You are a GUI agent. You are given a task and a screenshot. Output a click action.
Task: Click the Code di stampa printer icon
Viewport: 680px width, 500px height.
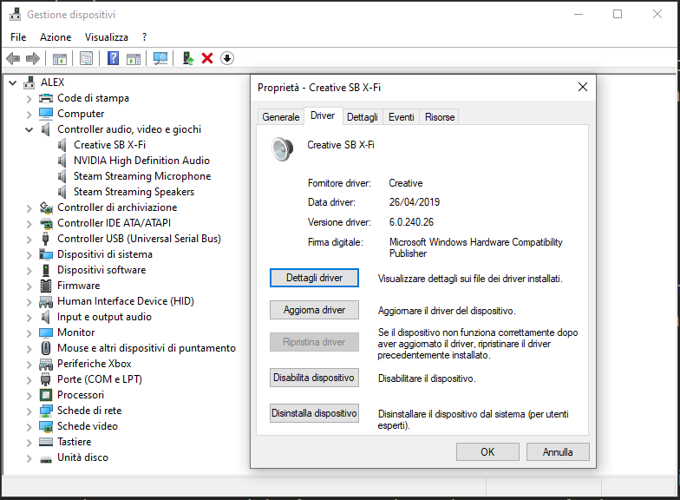tap(46, 98)
